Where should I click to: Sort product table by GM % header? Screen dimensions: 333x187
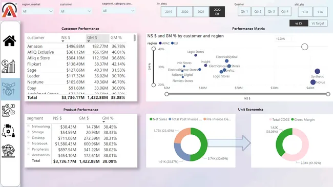(x=108, y=118)
